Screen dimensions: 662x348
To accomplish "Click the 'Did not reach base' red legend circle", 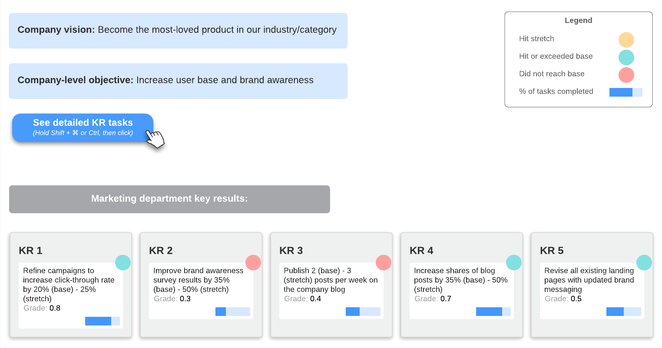I will pyautogui.click(x=626, y=75).
